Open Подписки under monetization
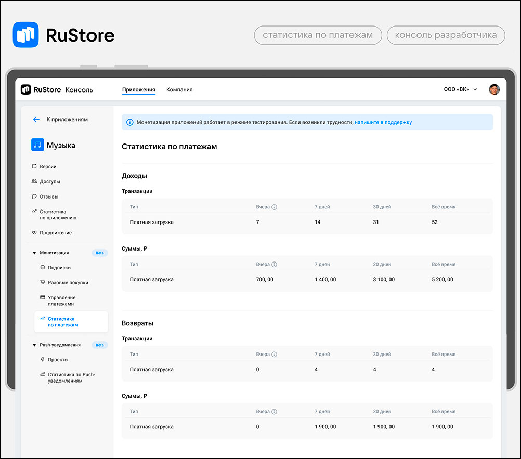This screenshot has height=459, width=521. tap(59, 268)
